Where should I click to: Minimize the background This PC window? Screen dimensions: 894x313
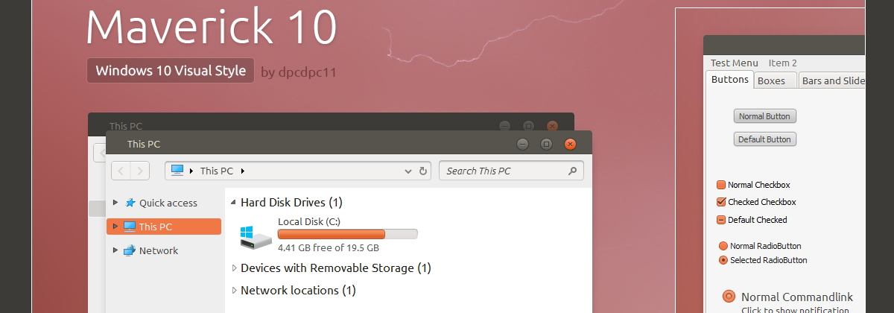point(505,126)
